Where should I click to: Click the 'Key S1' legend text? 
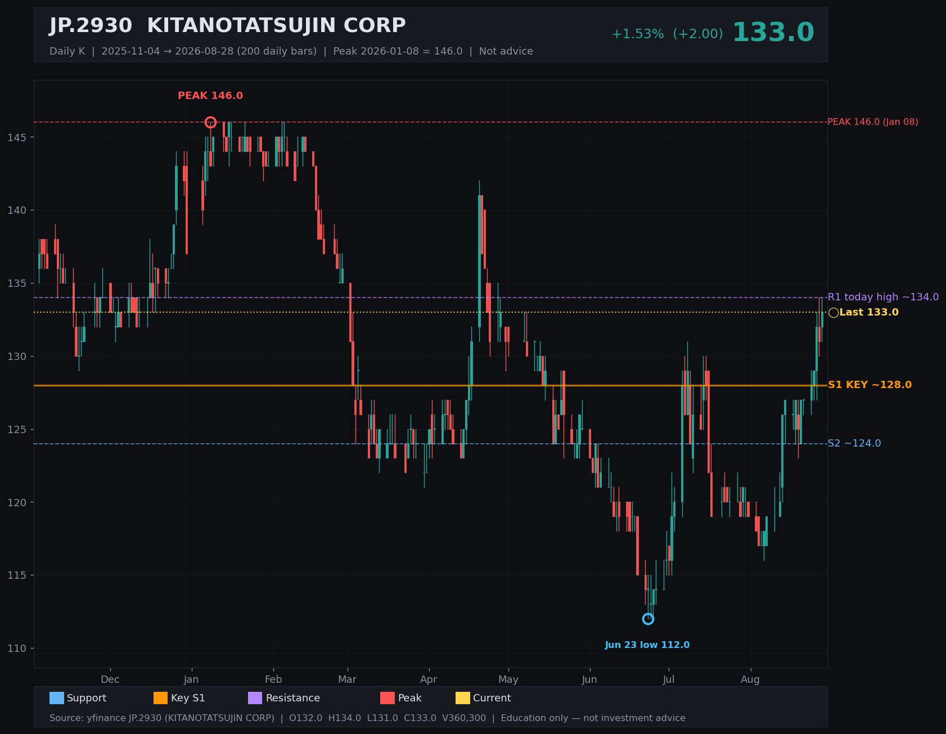188,698
